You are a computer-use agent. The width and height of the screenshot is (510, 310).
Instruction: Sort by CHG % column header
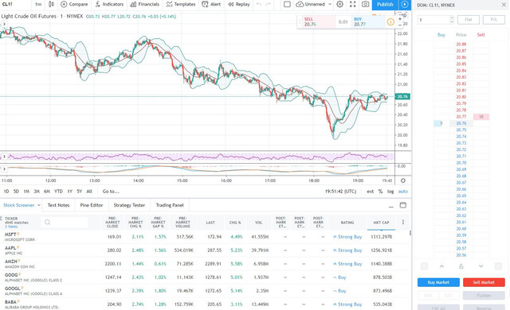coord(235,223)
